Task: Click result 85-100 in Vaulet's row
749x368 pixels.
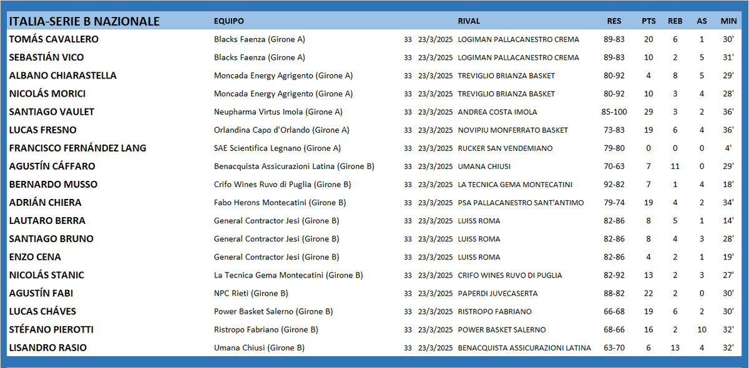Action: click(614, 112)
